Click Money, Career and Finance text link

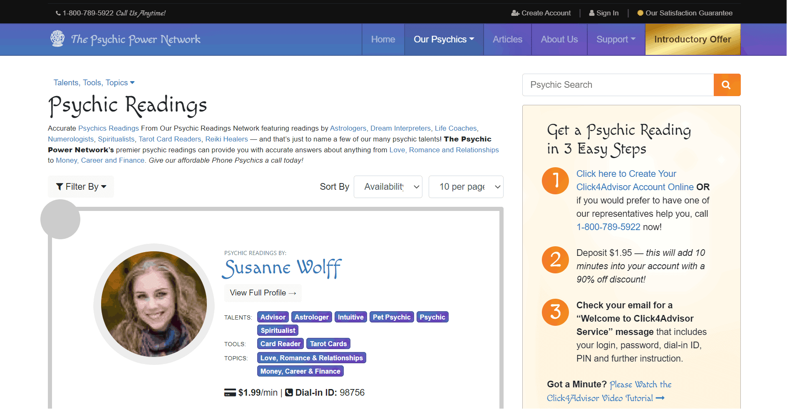tap(100, 161)
